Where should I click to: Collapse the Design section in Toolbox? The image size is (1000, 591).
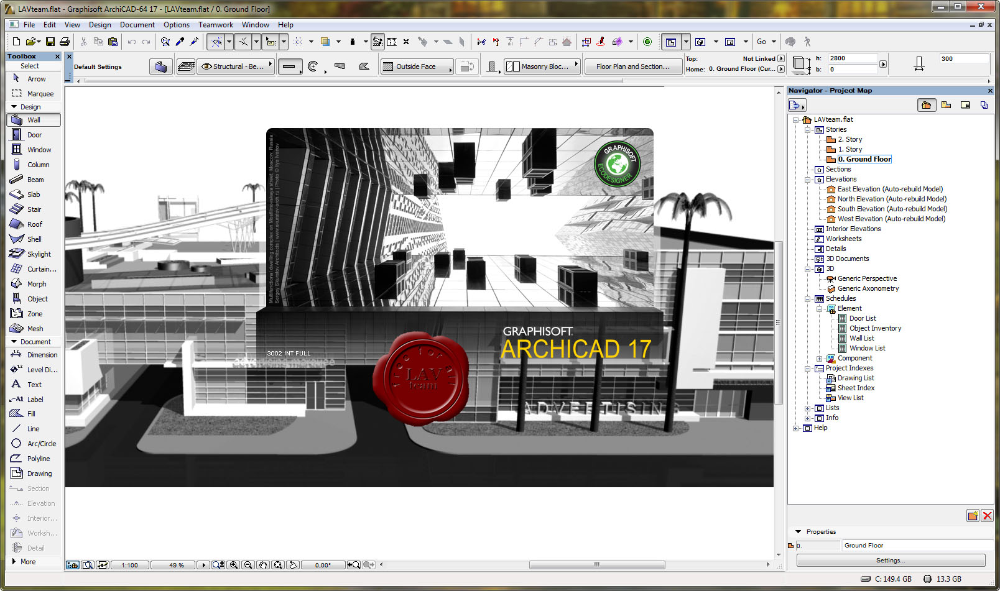[14, 107]
